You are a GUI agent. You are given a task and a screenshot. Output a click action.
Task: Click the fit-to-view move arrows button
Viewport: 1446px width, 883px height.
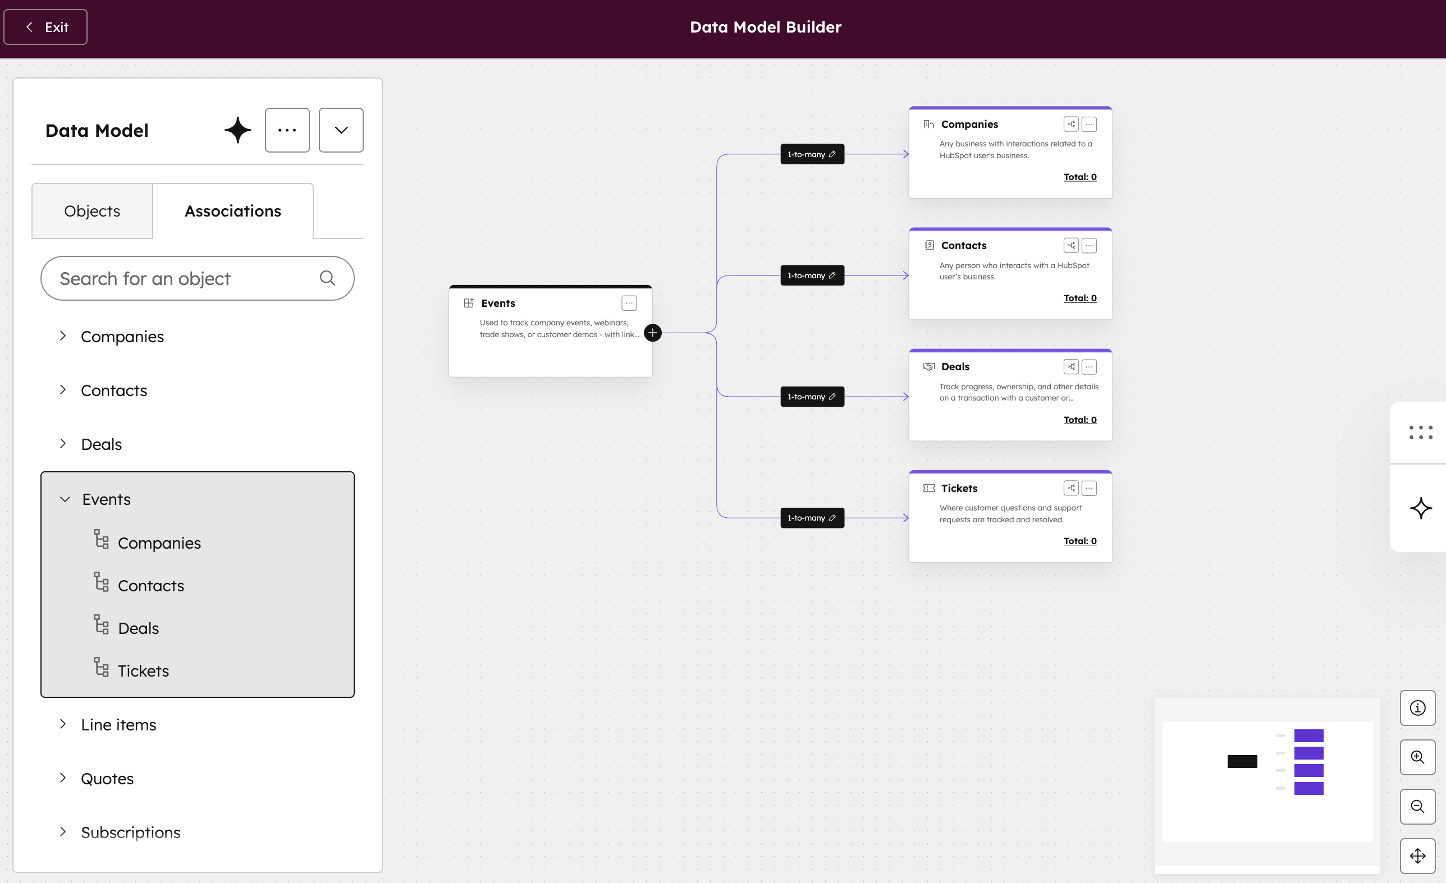click(1417, 856)
